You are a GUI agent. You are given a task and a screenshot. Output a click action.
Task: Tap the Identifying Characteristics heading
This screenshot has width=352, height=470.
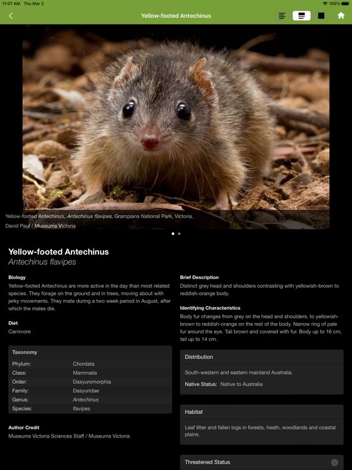point(210,308)
